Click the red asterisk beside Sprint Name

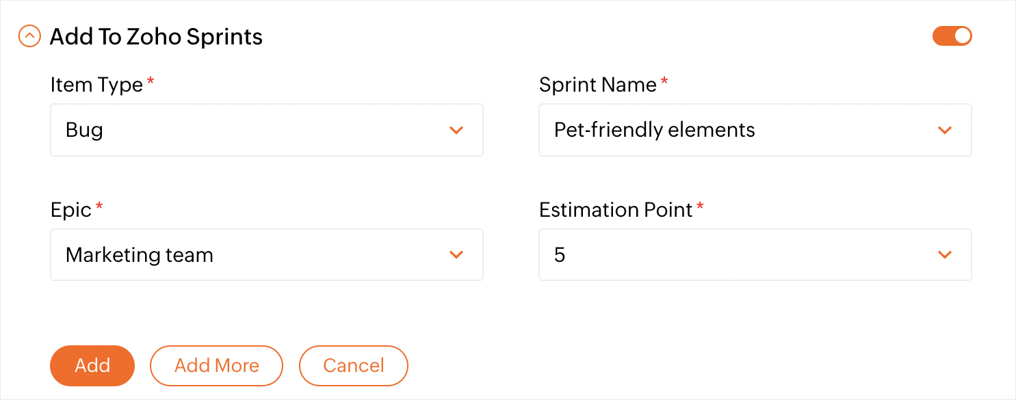(664, 82)
